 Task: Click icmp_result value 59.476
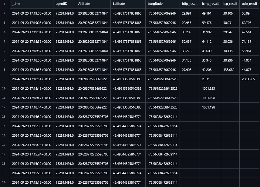(207, 23)
